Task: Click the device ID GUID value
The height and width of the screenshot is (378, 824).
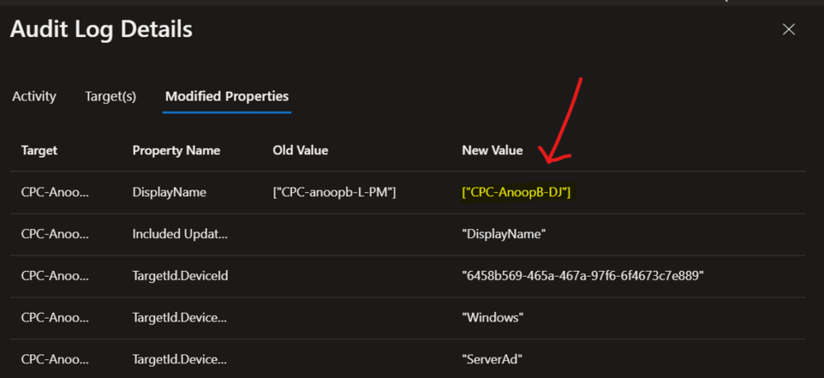Action: (x=582, y=276)
